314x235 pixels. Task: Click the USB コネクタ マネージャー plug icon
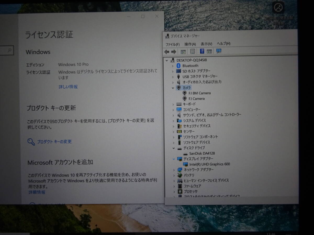point(179,77)
